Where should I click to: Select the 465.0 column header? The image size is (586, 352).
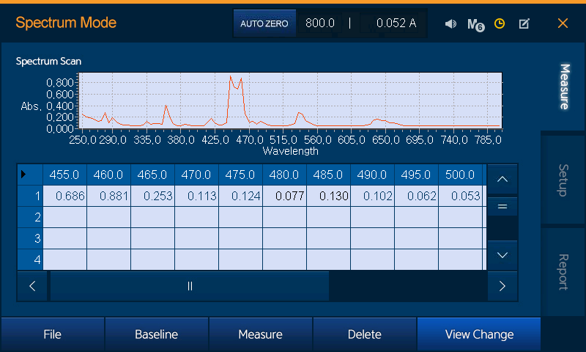tap(152, 175)
